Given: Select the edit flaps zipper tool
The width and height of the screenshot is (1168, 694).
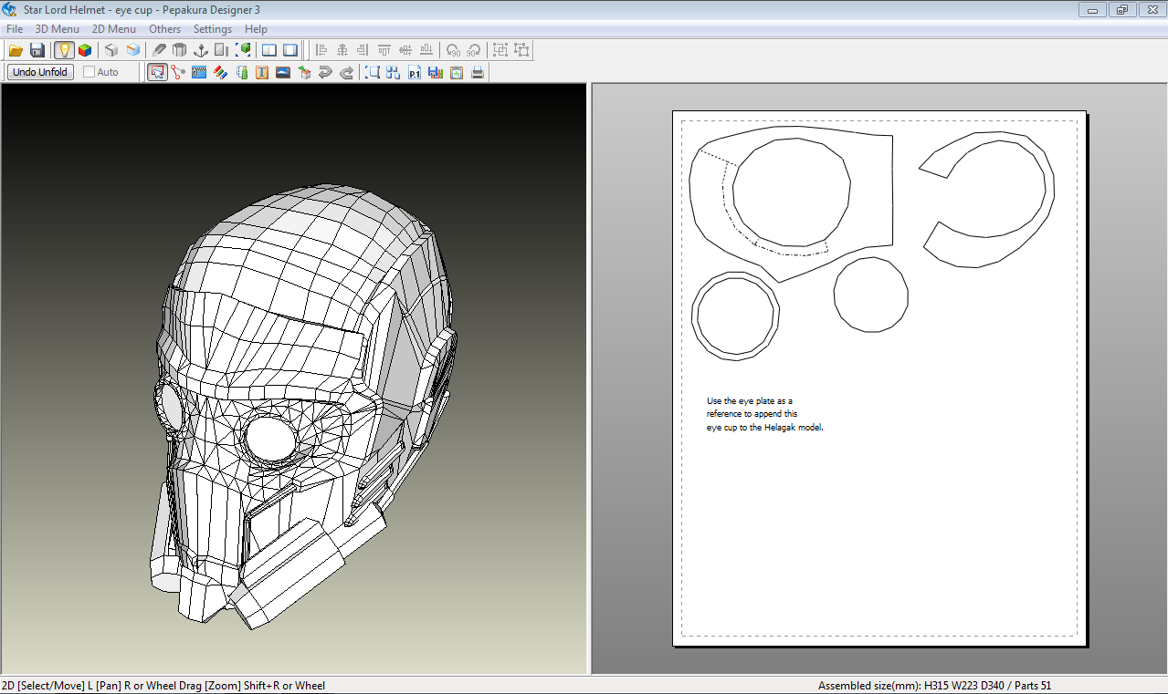Looking at the screenshot, I should (x=199, y=72).
